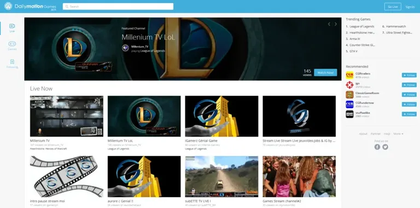
Task: Click the Dailymotion Games logo
Action: (x=30, y=6)
